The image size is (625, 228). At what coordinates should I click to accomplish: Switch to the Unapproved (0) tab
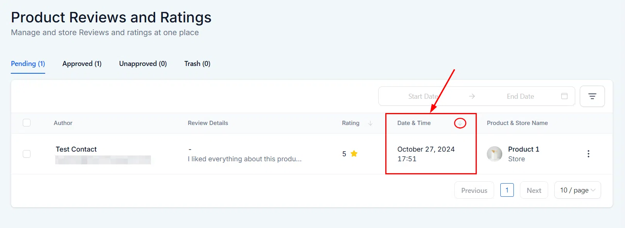click(x=143, y=64)
